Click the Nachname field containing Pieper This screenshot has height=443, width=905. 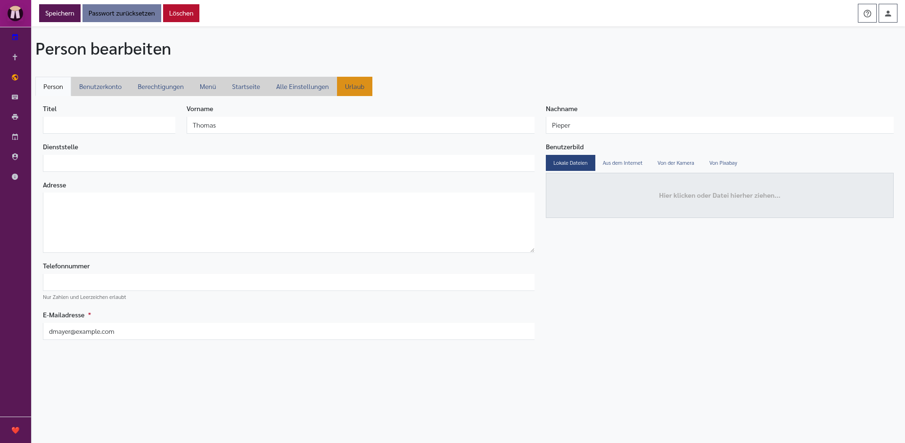point(720,125)
